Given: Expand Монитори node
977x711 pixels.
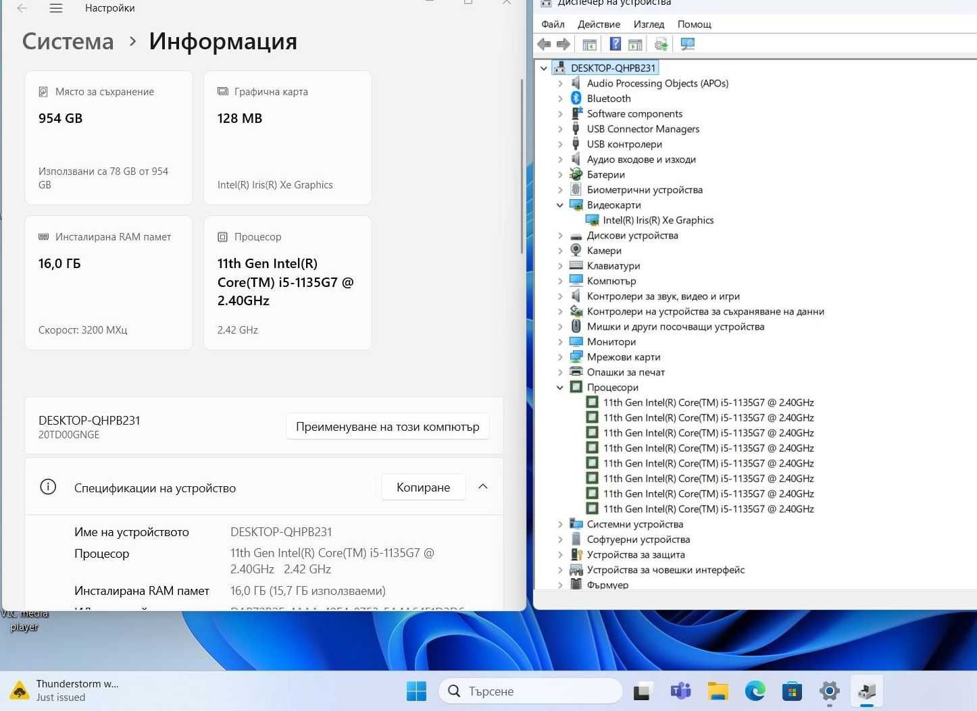Looking at the screenshot, I should (560, 342).
